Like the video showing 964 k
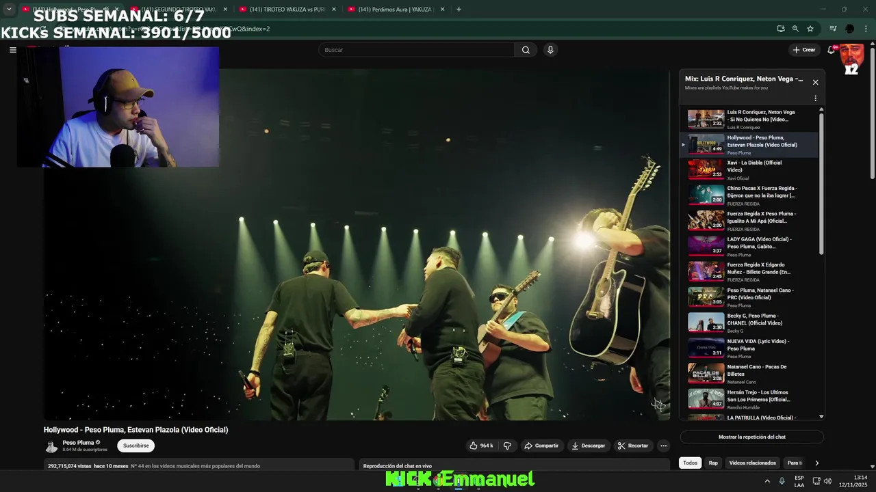 (481, 446)
